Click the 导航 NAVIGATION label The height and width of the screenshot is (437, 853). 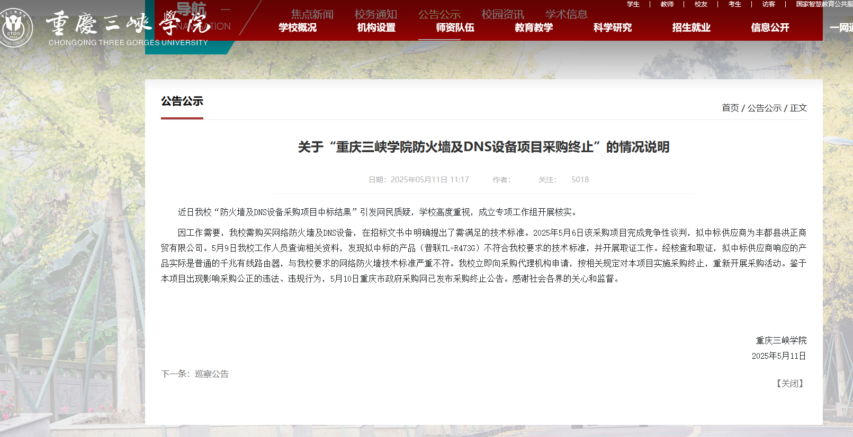point(203,17)
